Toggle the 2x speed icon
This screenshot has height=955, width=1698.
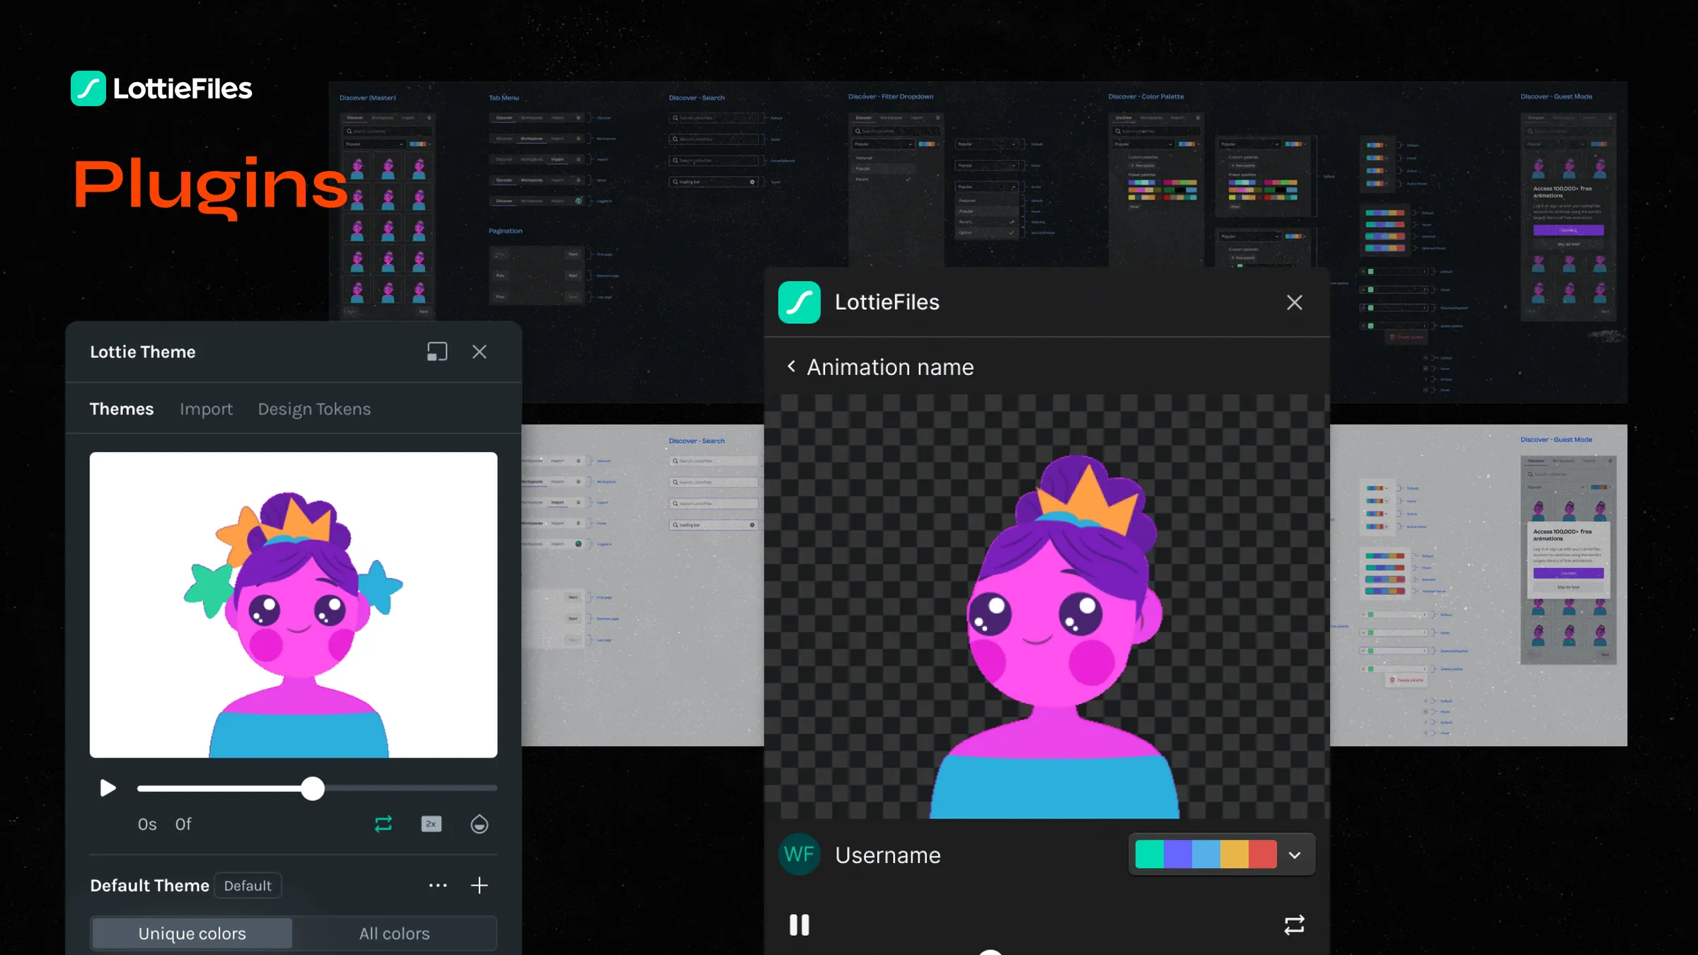[432, 824]
